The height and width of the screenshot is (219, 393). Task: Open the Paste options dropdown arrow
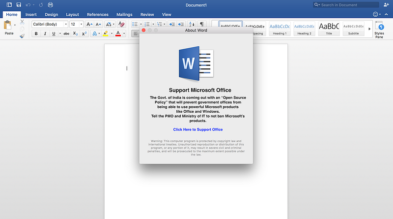pyautogui.click(x=15, y=25)
